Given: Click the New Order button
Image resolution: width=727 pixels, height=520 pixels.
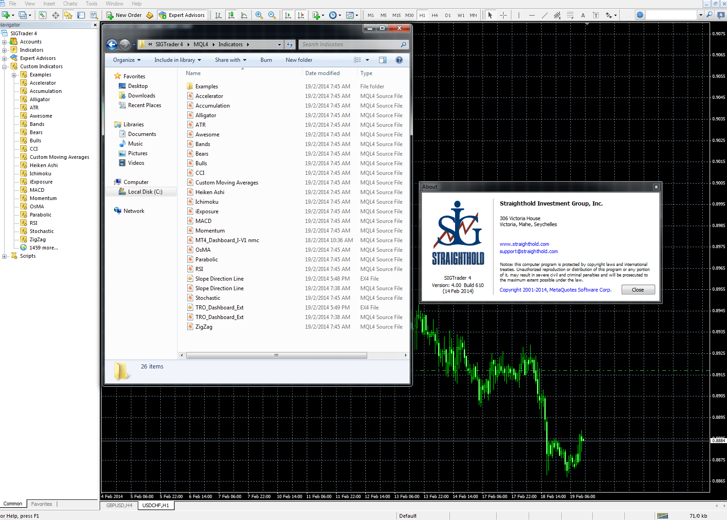Looking at the screenshot, I should [x=124, y=15].
